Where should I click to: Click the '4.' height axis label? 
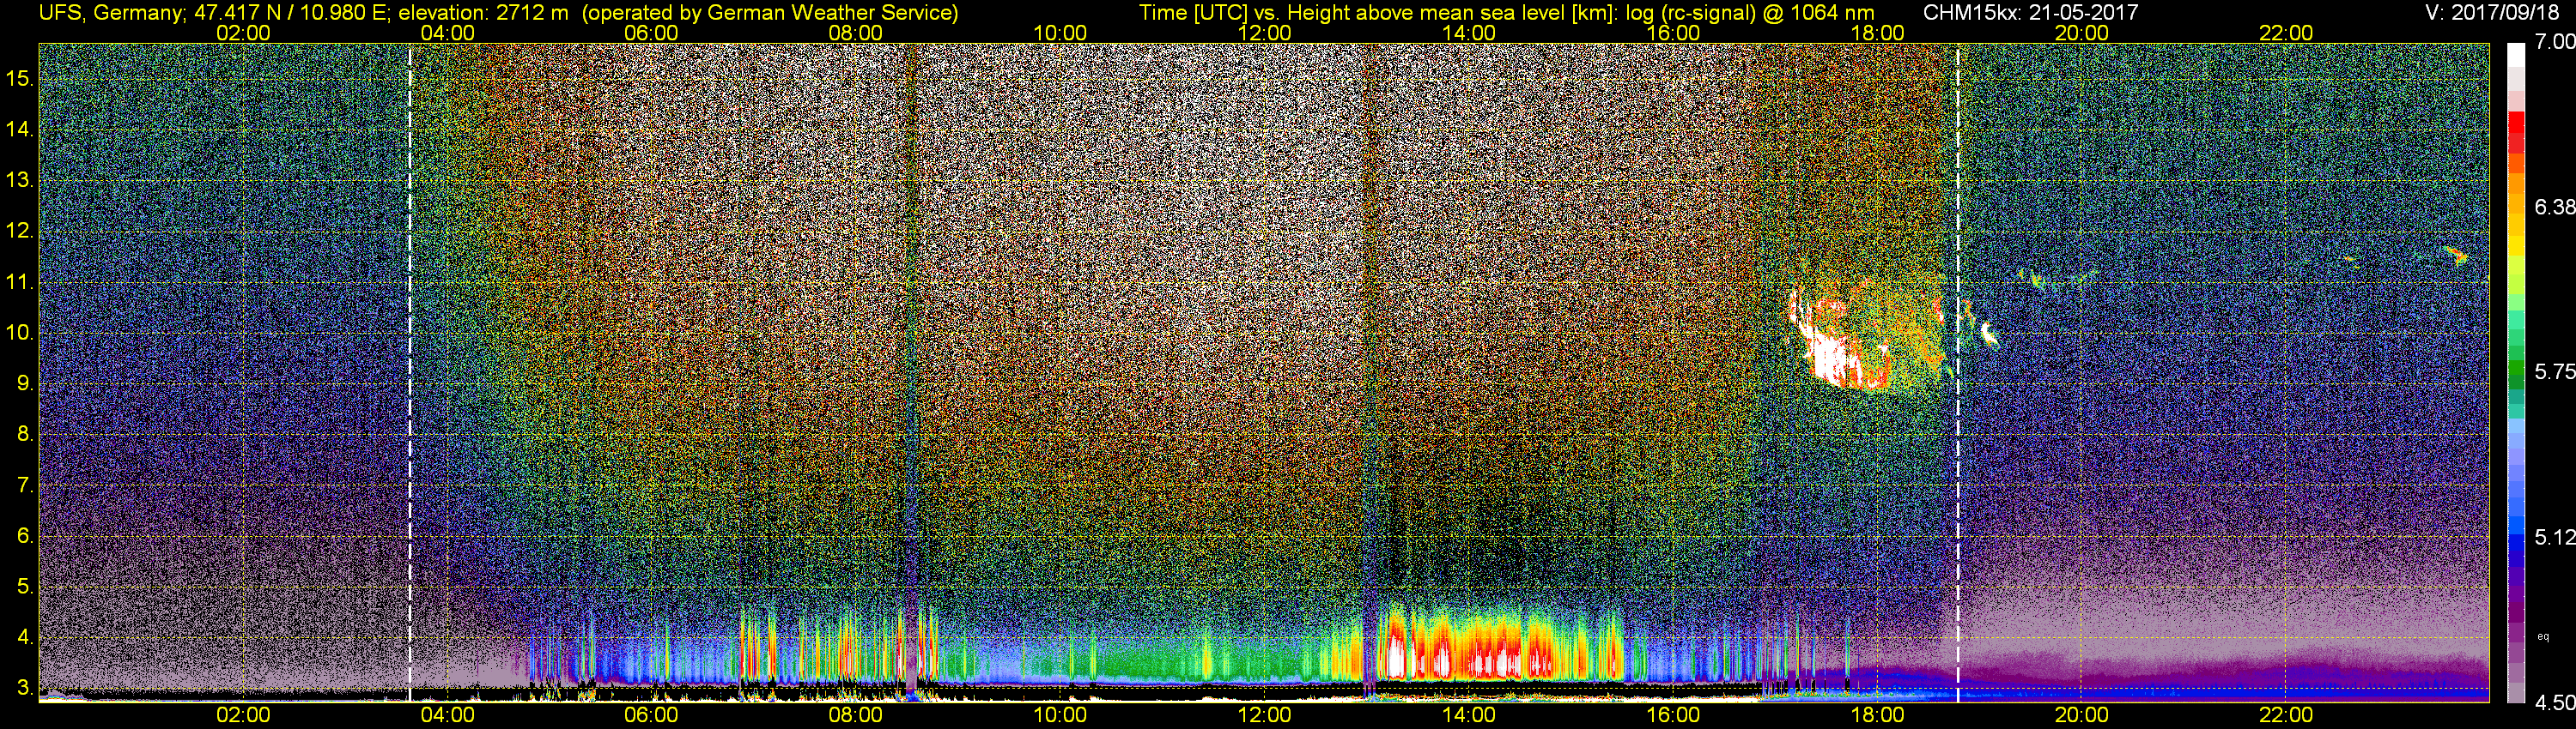[x=25, y=637]
